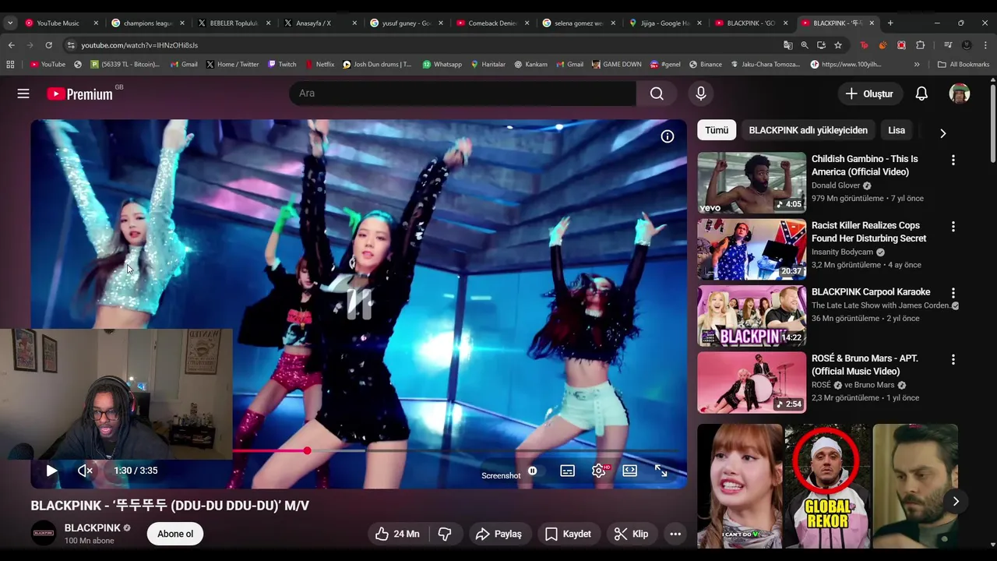Share the video via Paylaş
This screenshot has width=997, height=561.
[498, 534]
